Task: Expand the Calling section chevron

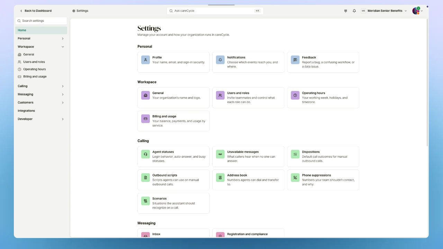Action: click(63, 86)
